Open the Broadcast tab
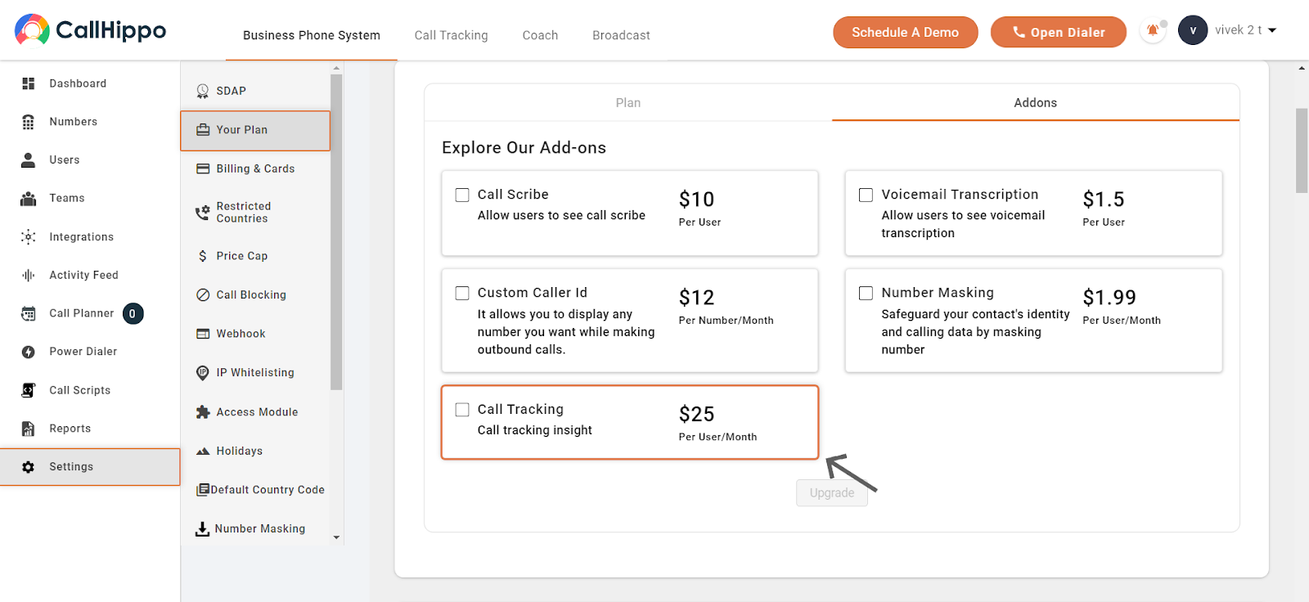Viewport: 1309px width, 602px height. (621, 35)
